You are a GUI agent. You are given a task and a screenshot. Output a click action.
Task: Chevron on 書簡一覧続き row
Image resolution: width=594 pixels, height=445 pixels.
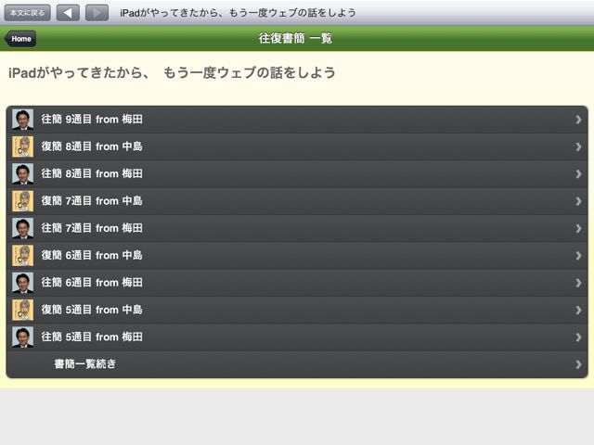[x=578, y=365]
